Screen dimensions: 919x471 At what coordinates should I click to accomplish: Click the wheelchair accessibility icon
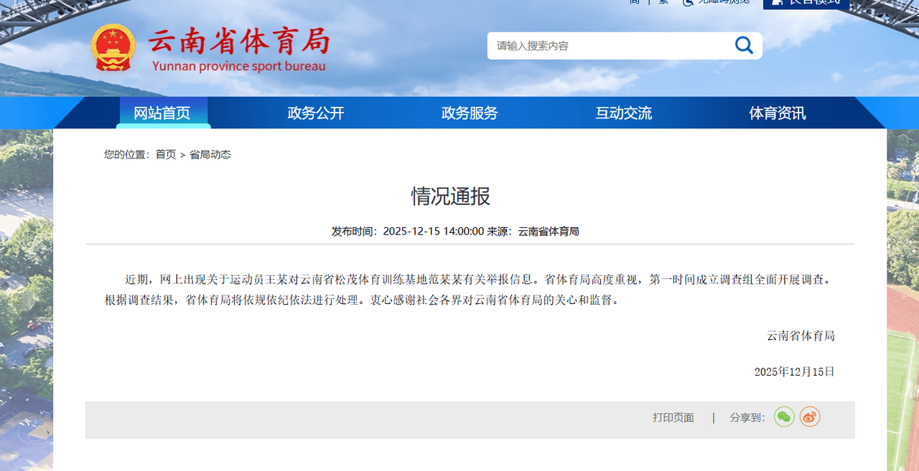[686, 2]
